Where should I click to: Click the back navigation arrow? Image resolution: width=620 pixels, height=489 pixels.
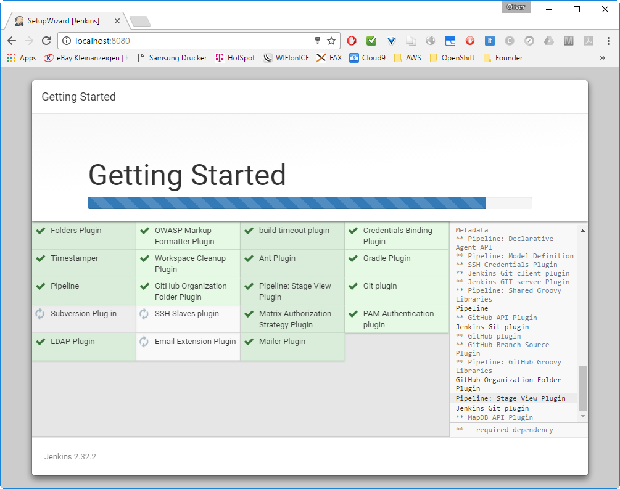tap(12, 41)
